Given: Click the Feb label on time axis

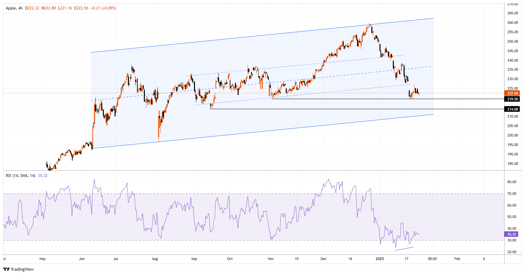Looking at the screenshot, I should [457, 259].
